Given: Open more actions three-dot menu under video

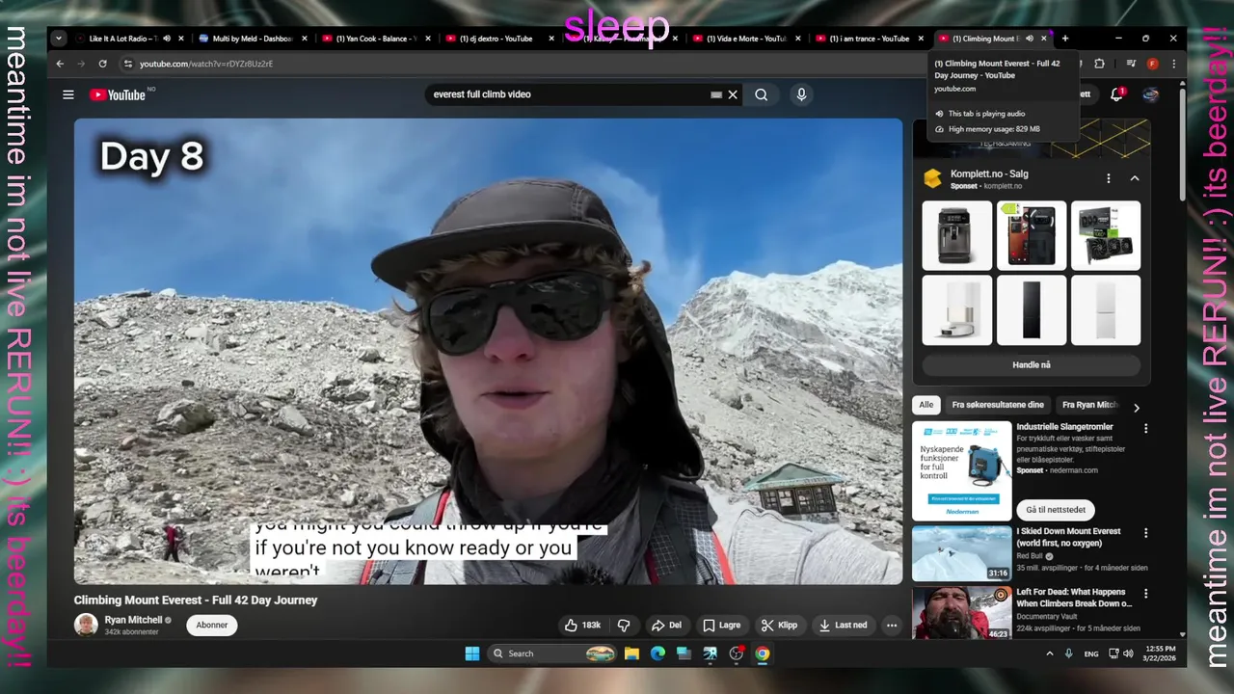Looking at the screenshot, I should (892, 625).
